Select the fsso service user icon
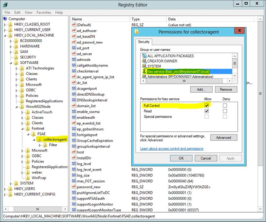The height and width of the screenshot is (222, 266). point(144,71)
